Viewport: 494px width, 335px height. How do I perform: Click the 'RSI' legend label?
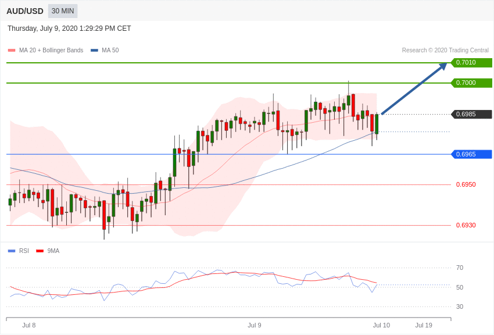[24, 251]
